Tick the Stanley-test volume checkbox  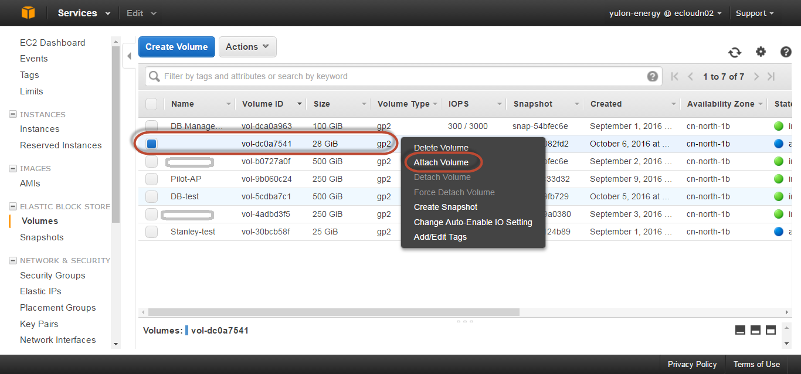pyautogui.click(x=152, y=232)
